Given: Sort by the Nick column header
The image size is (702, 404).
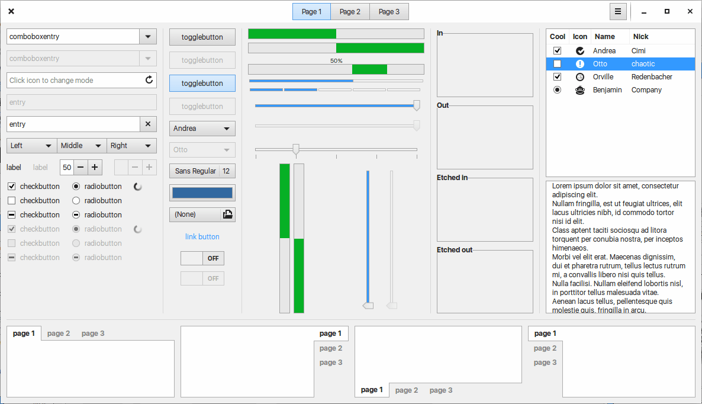Looking at the screenshot, I should pyautogui.click(x=662, y=36).
